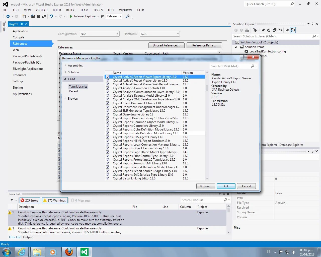The image size is (321, 257).
Task: Click Browse button in Reference Manager
Action: [x=206, y=186]
